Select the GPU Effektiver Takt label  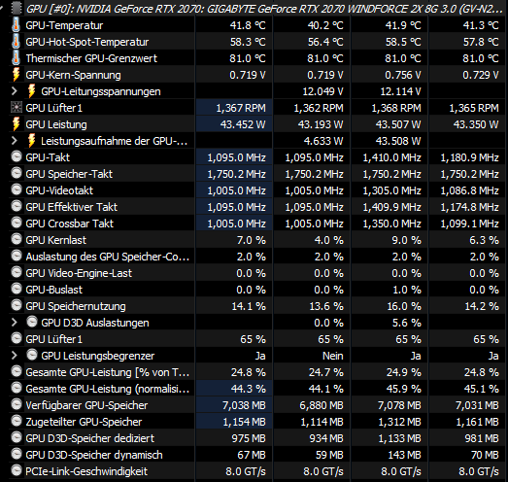[x=71, y=207]
